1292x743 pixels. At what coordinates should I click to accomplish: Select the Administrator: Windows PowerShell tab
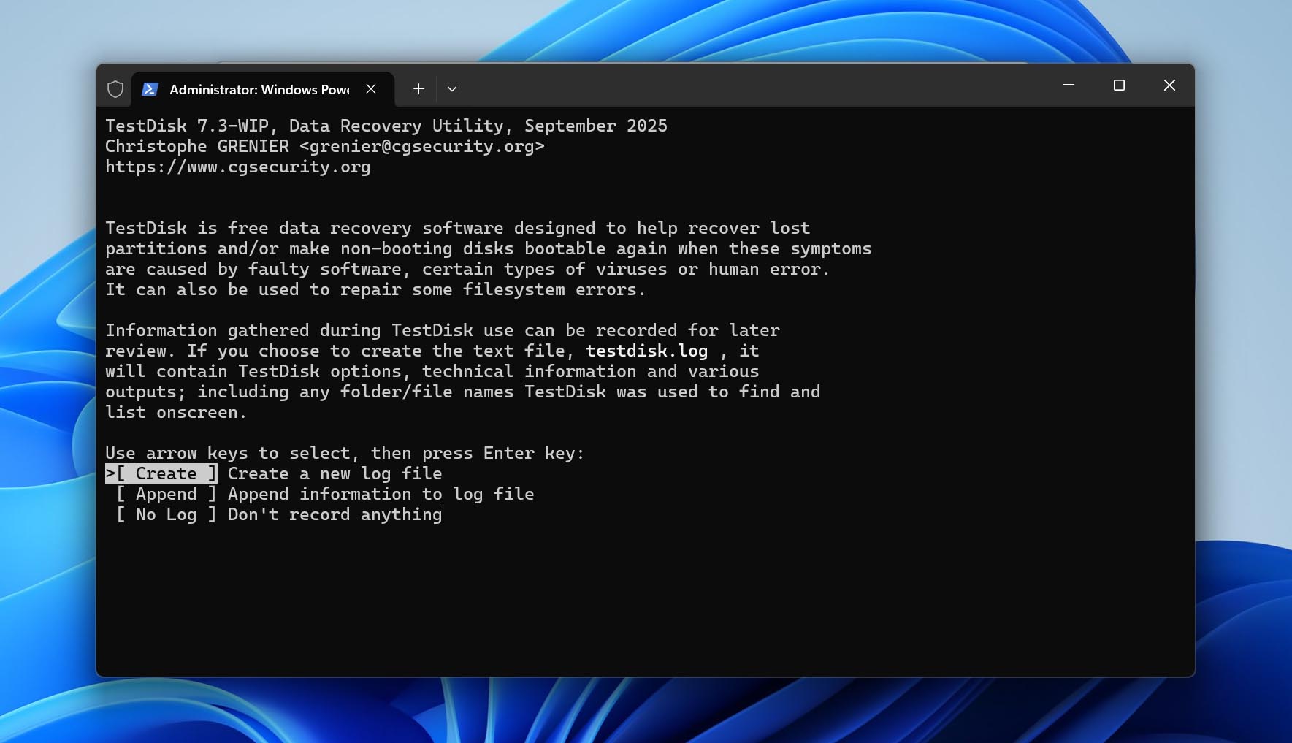click(x=263, y=89)
